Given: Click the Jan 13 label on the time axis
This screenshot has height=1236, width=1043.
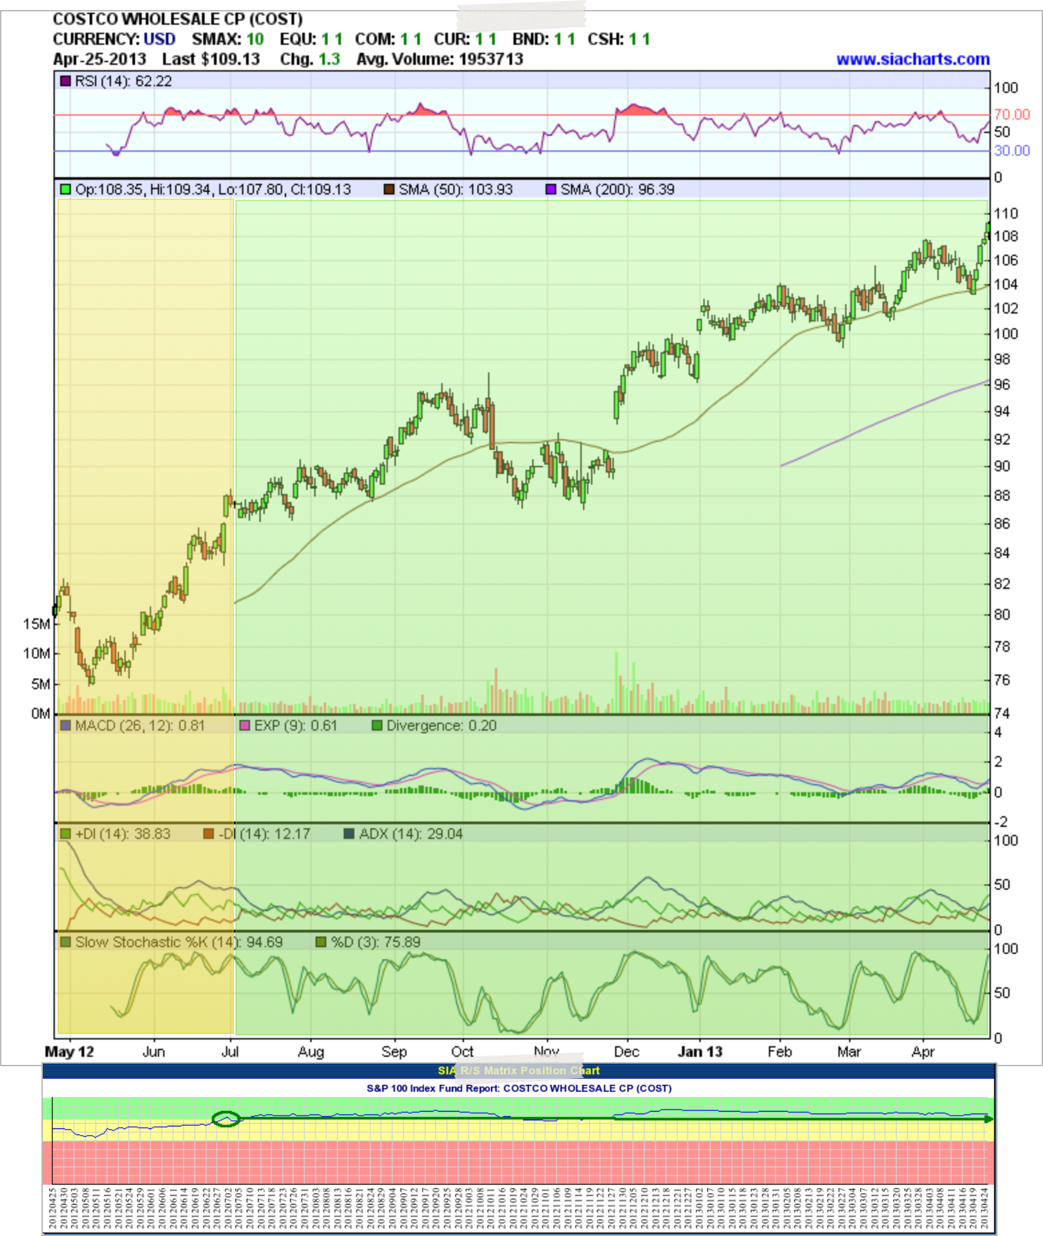Looking at the screenshot, I should (700, 1052).
